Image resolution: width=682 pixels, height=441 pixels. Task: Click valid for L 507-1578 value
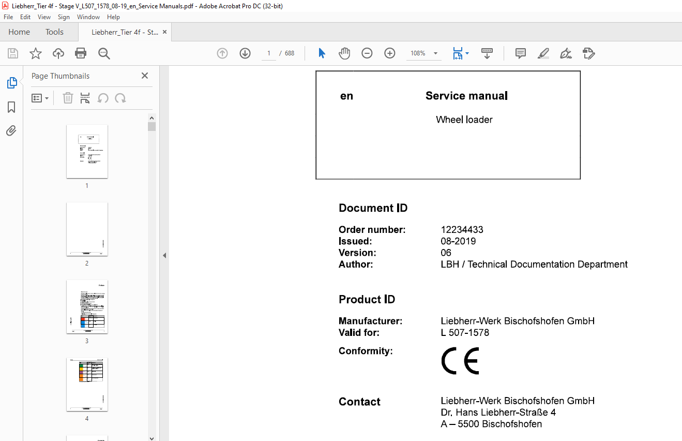coord(465,332)
